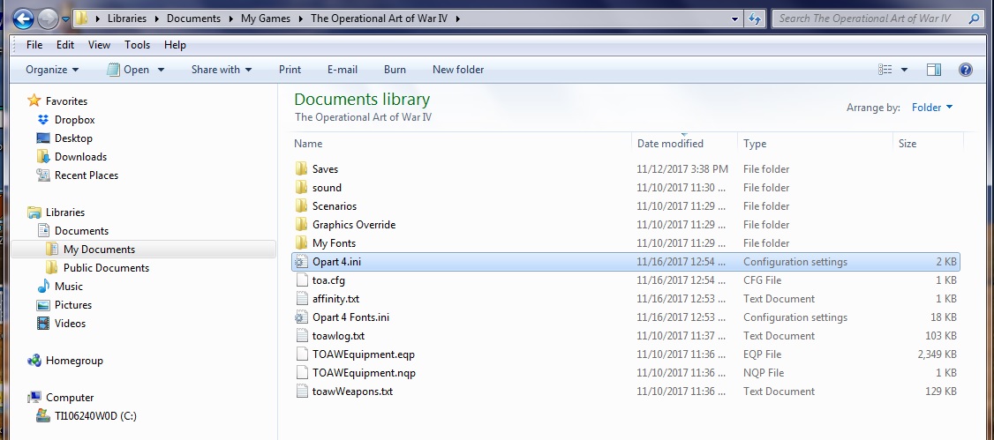Click the Burn toolbar button
Image resolution: width=994 pixels, height=440 pixels.
coord(395,70)
